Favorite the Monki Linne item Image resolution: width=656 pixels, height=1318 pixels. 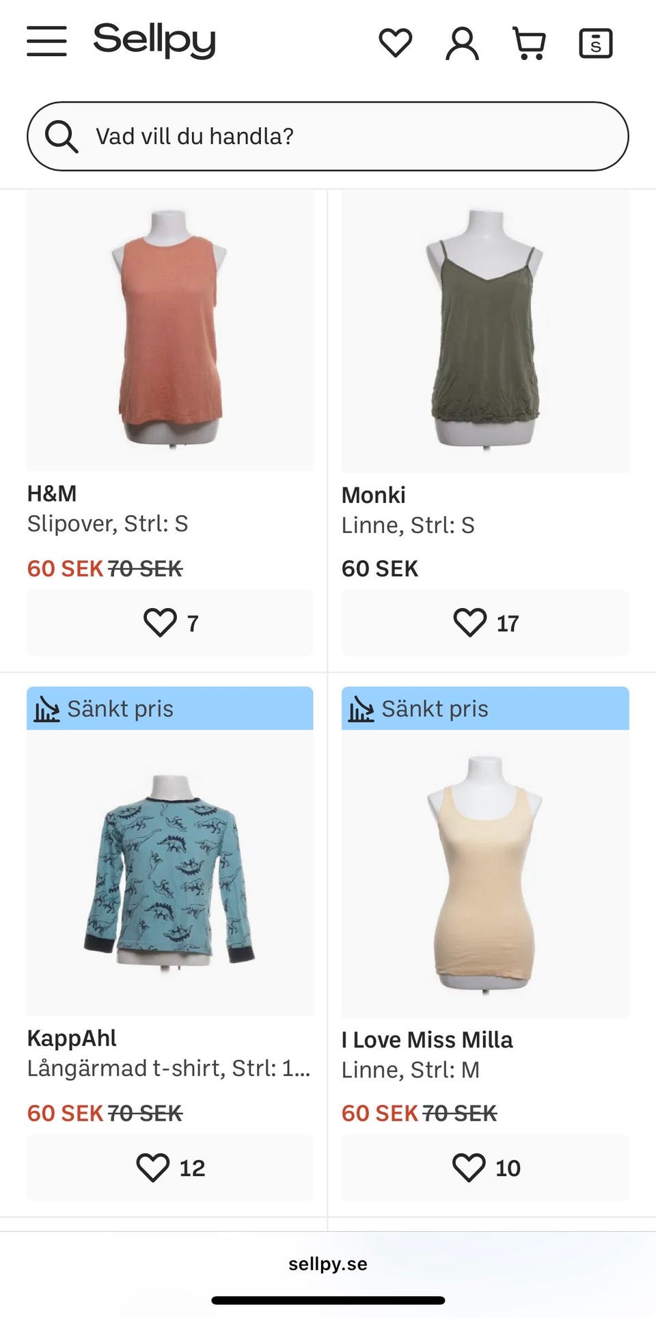coord(484,622)
